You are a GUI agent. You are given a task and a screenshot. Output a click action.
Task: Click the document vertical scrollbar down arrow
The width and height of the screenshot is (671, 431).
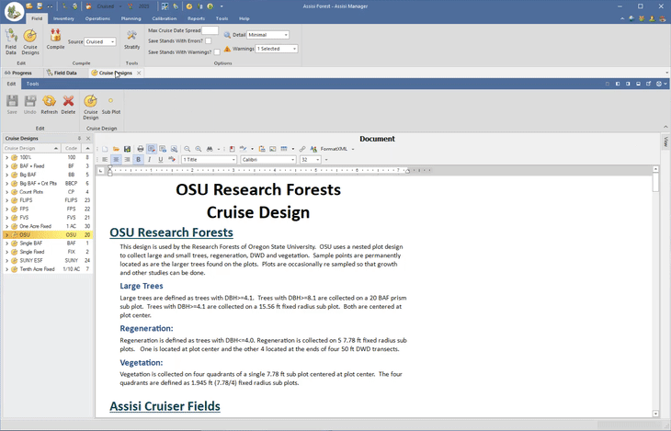click(655, 414)
